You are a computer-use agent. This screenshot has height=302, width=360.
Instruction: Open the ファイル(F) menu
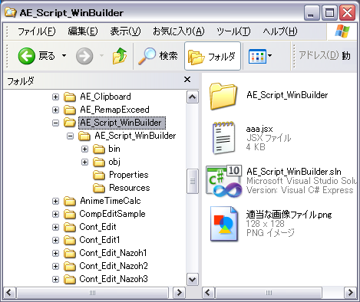pyautogui.click(x=36, y=31)
